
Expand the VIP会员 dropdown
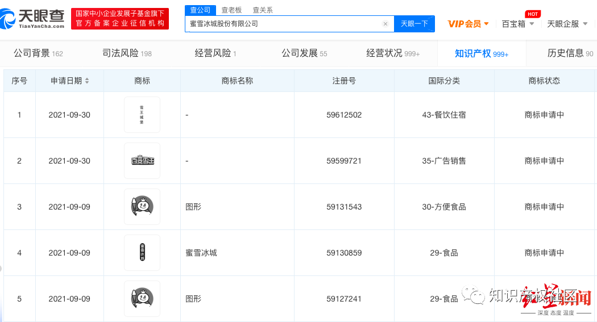(468, 24)
